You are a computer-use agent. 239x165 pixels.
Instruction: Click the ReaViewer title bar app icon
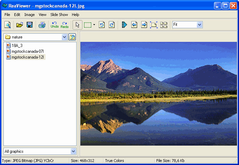[4, 6]
